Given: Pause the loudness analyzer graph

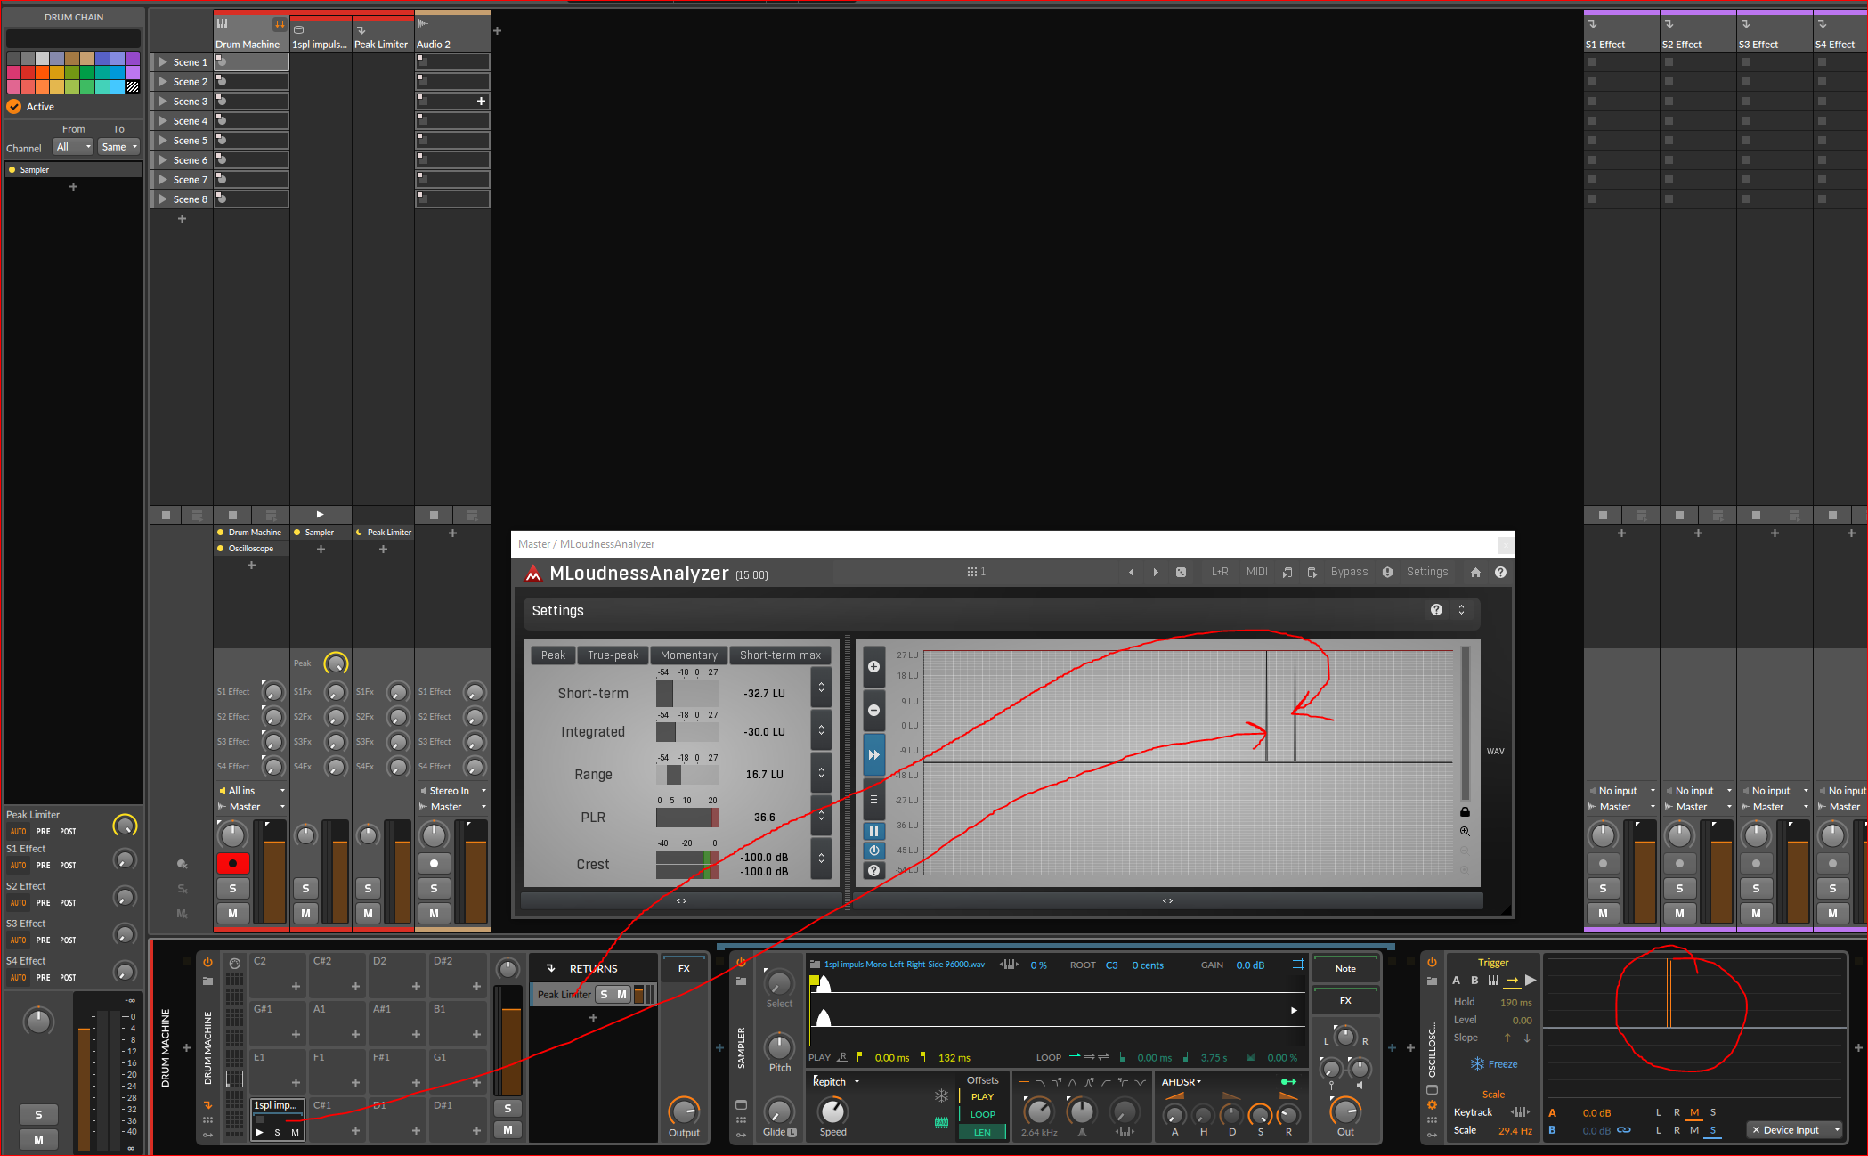Looking at the screenshot, I should (x=873, y=831).
